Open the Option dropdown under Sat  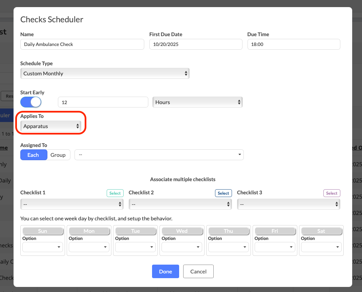[321, 247]
